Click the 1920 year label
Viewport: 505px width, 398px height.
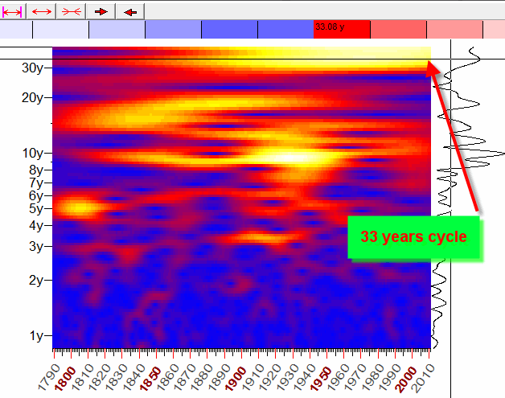[270, 377]
